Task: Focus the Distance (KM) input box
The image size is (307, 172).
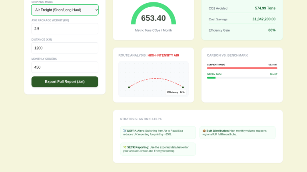Action: click(x=65, y=48)
